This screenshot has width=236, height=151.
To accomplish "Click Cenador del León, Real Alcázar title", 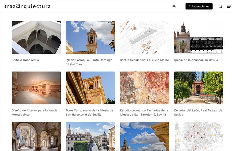I will [x=198, y=112].
